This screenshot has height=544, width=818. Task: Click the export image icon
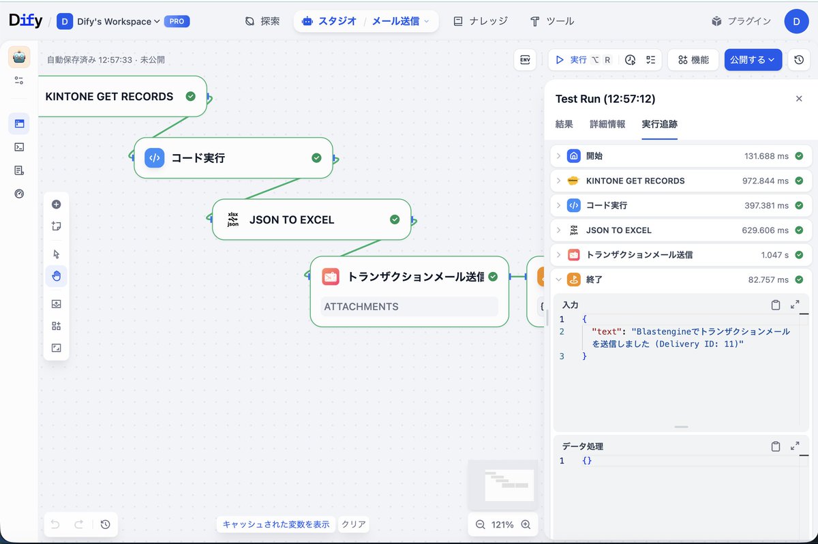[x=57, y=304]
